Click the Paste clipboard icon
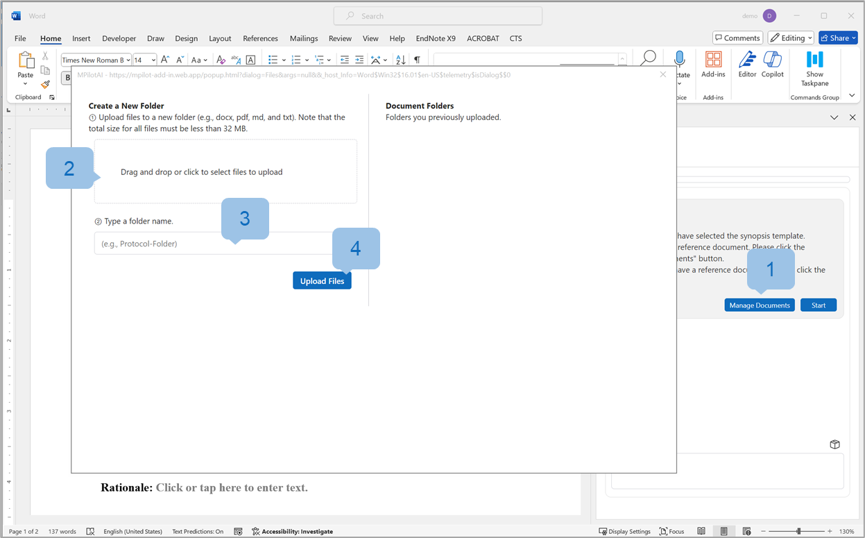Screen dimensions: 865x538 tap(26, 60)
